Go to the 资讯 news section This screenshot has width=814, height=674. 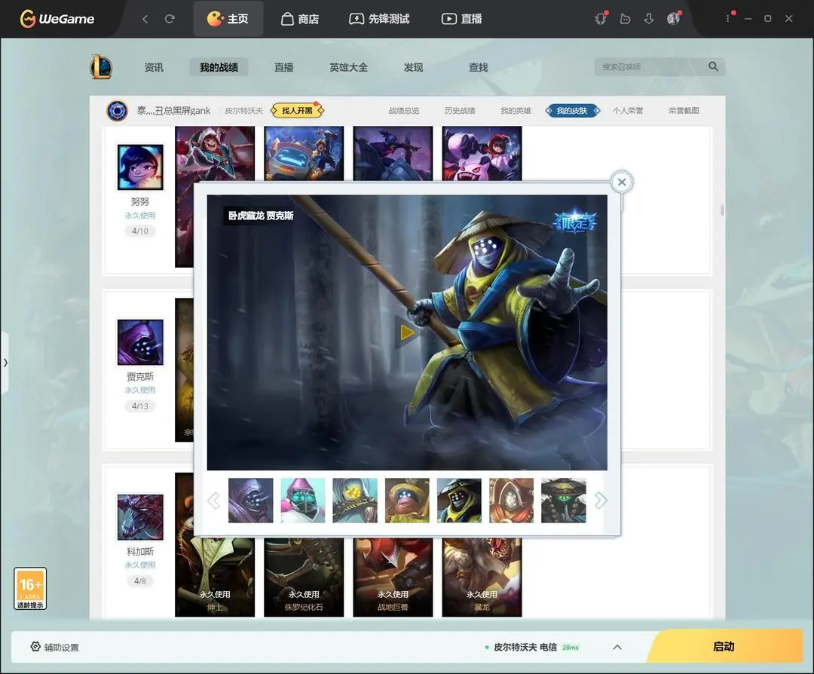tap(154, 68)
